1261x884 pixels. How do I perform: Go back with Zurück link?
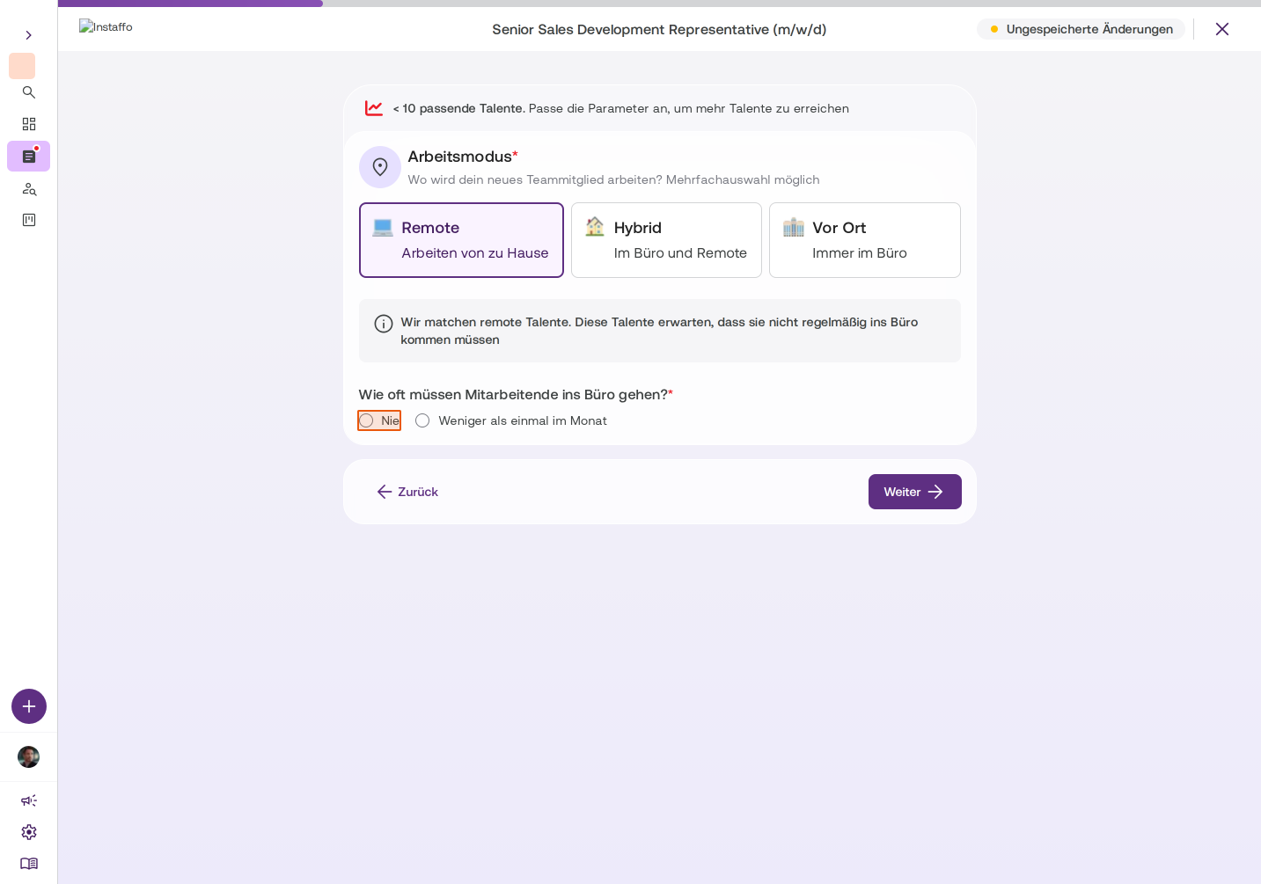pyautogui.click(x=407, y=492)
